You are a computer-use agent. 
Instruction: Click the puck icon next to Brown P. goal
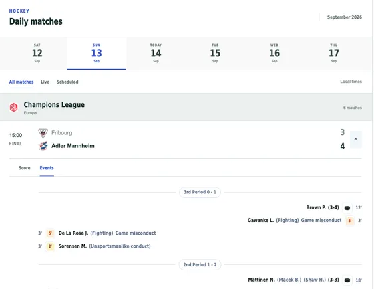[347, 208]
